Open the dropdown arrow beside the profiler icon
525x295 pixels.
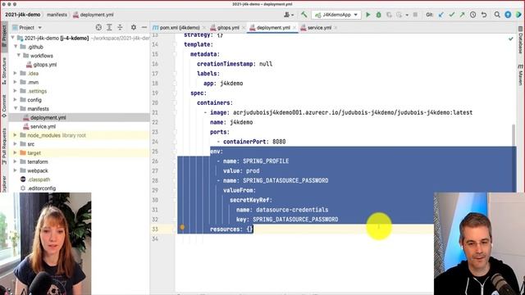(407, 15)
